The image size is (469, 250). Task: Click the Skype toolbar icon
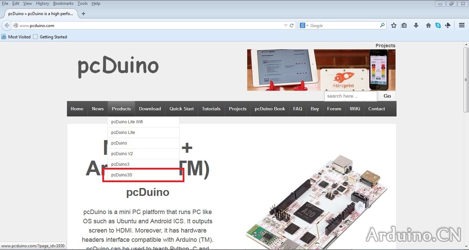[x=438, y=25]
